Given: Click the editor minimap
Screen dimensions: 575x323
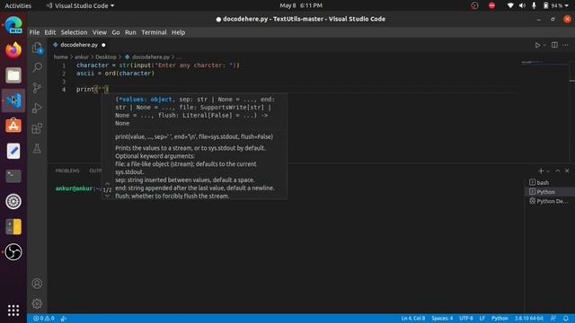Looking at the screenshot, I should tap(545, 64).
